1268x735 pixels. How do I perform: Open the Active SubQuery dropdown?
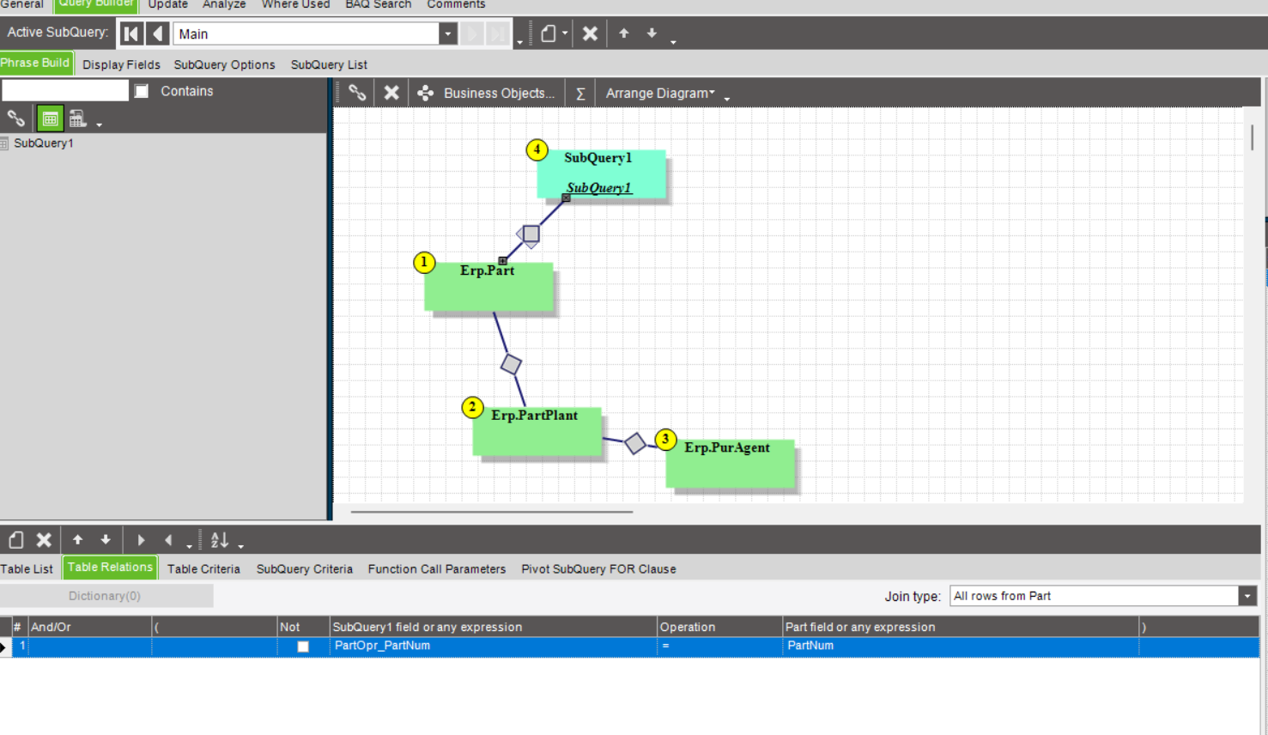(x=447, y=33)
